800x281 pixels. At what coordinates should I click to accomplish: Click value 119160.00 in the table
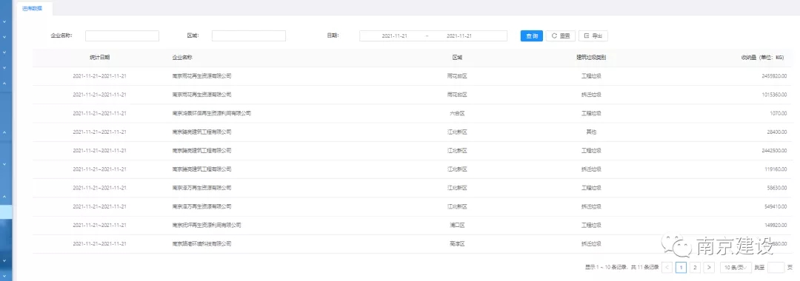776,169
